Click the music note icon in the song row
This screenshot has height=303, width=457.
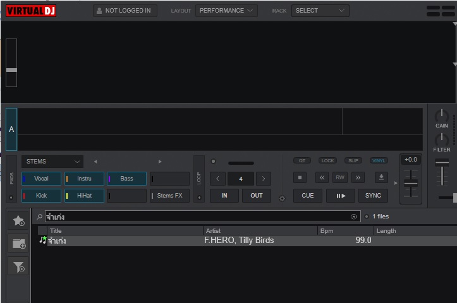(x=43, y=241)
